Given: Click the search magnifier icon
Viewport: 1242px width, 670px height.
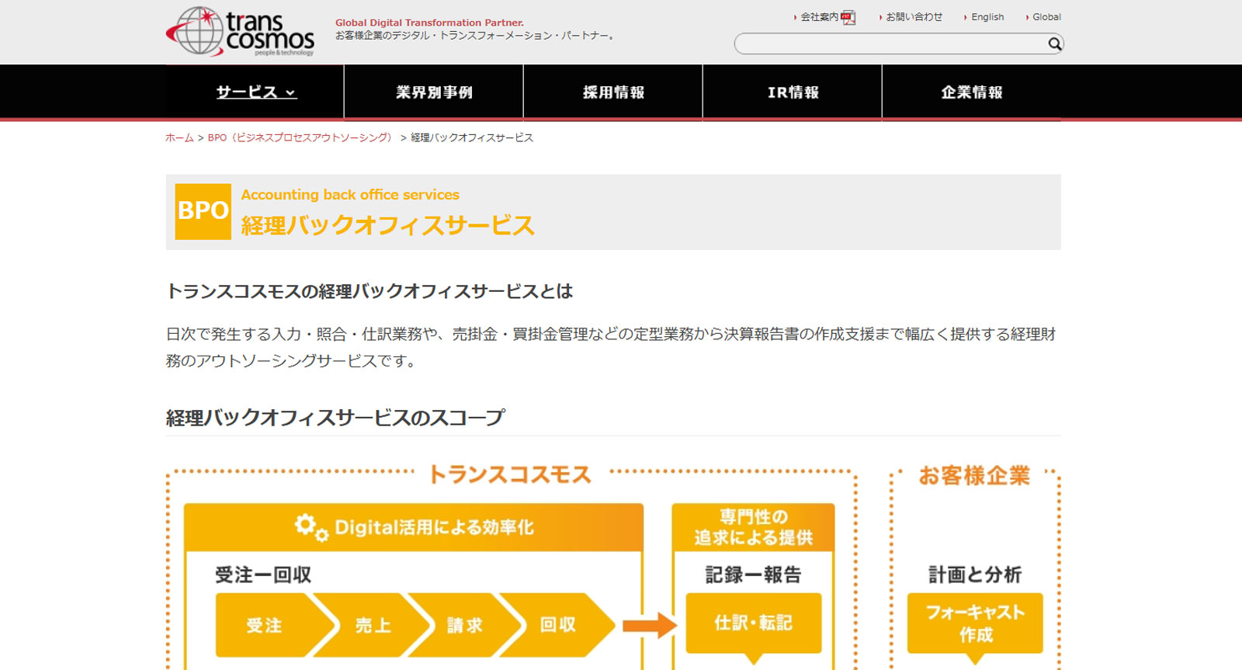Looking at the screenshot, I should [1054, 43].
